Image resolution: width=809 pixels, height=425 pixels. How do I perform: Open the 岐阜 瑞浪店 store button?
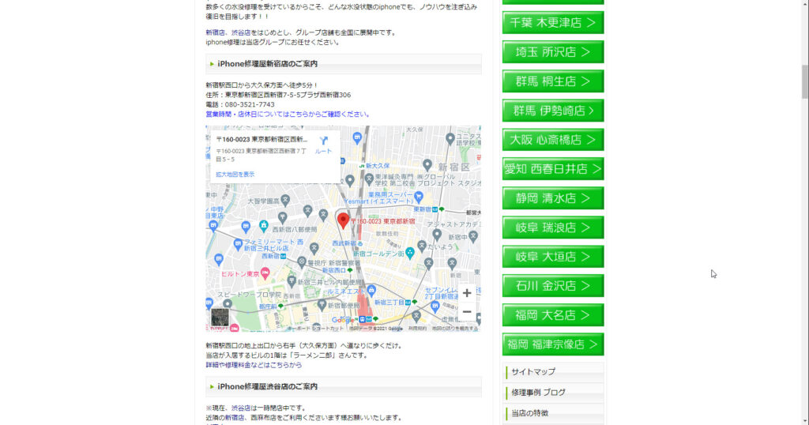click(553, 228)
